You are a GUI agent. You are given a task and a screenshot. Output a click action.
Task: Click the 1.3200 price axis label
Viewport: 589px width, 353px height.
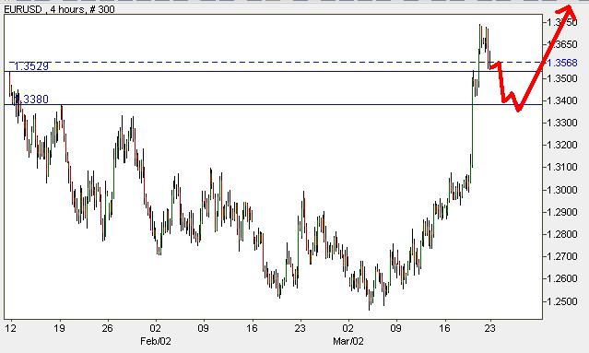coord(562,145)
